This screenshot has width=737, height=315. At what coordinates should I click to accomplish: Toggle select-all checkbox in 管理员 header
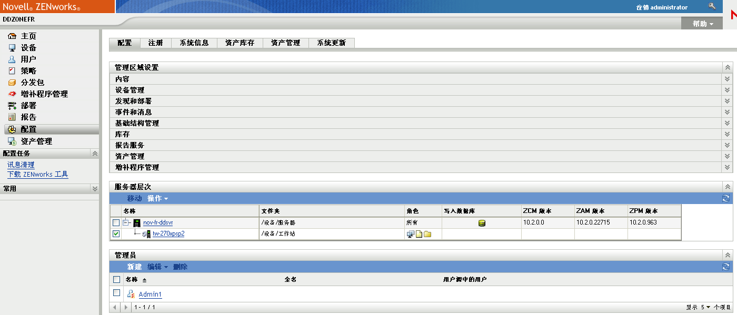coord(117,279)
